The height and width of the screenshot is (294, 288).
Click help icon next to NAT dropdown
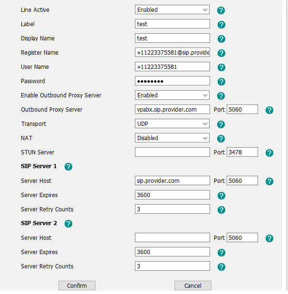[221, 139]
